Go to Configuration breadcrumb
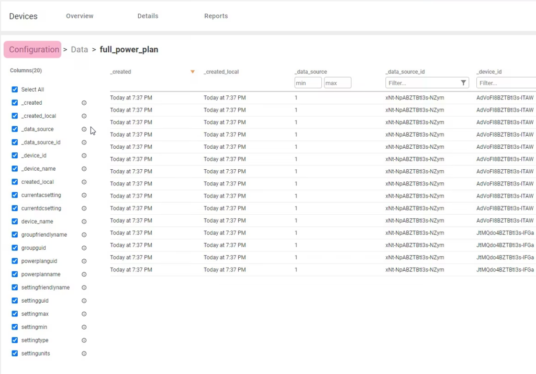The width and height of the screenshot is (536, 374). [33, 50]
